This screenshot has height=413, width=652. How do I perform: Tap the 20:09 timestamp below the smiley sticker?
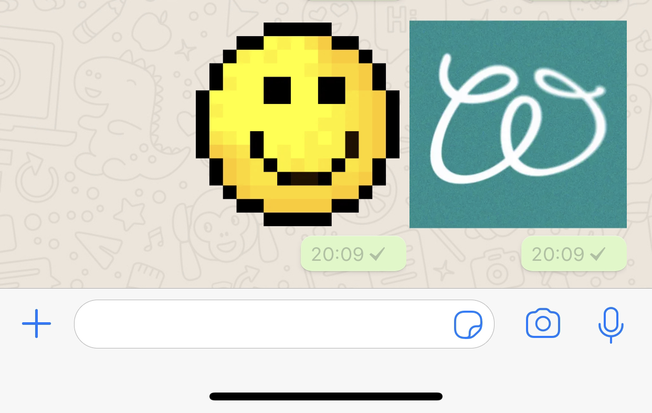(338, 254)
